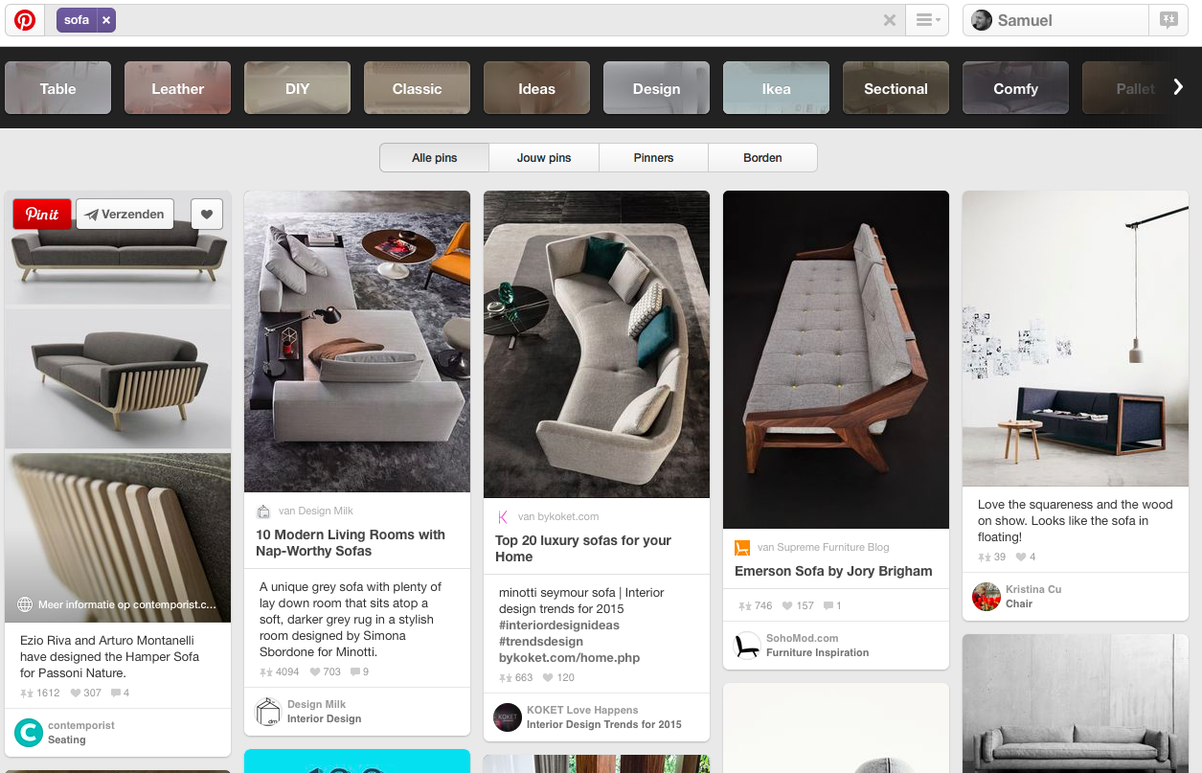View 9 comments on Minotti pin
1202x773 pixels.
point(360,672)
